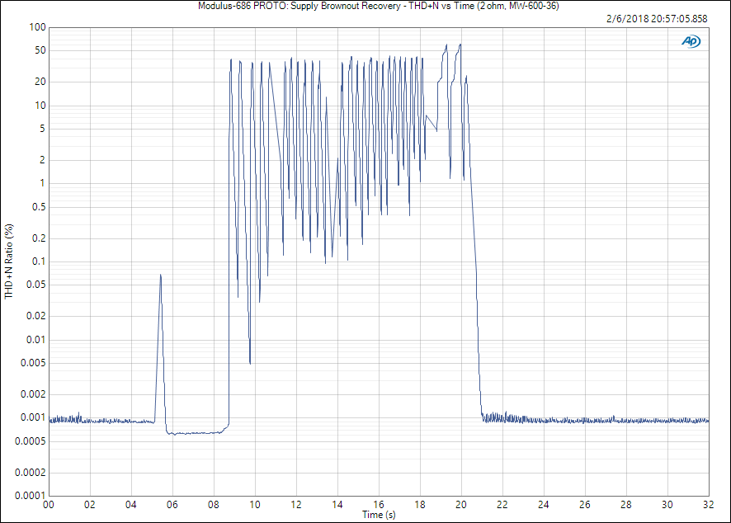Click the y-axis value 10
731x523 pixels.
click(40, 106)
